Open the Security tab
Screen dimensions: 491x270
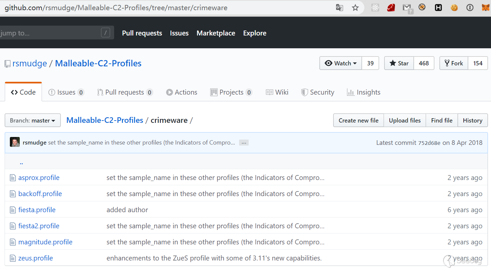[x=318, y=92]
